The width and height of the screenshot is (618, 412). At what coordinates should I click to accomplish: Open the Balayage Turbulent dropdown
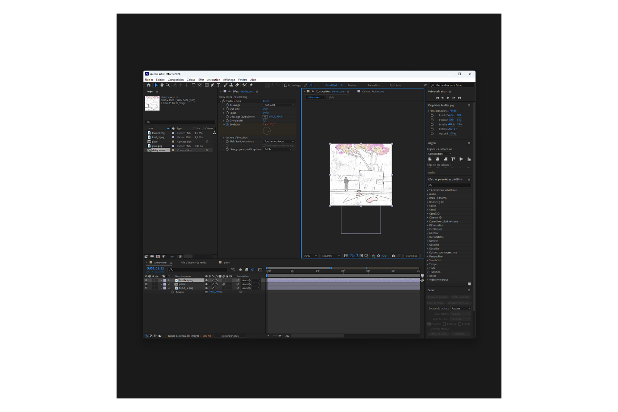click(279, 105)
